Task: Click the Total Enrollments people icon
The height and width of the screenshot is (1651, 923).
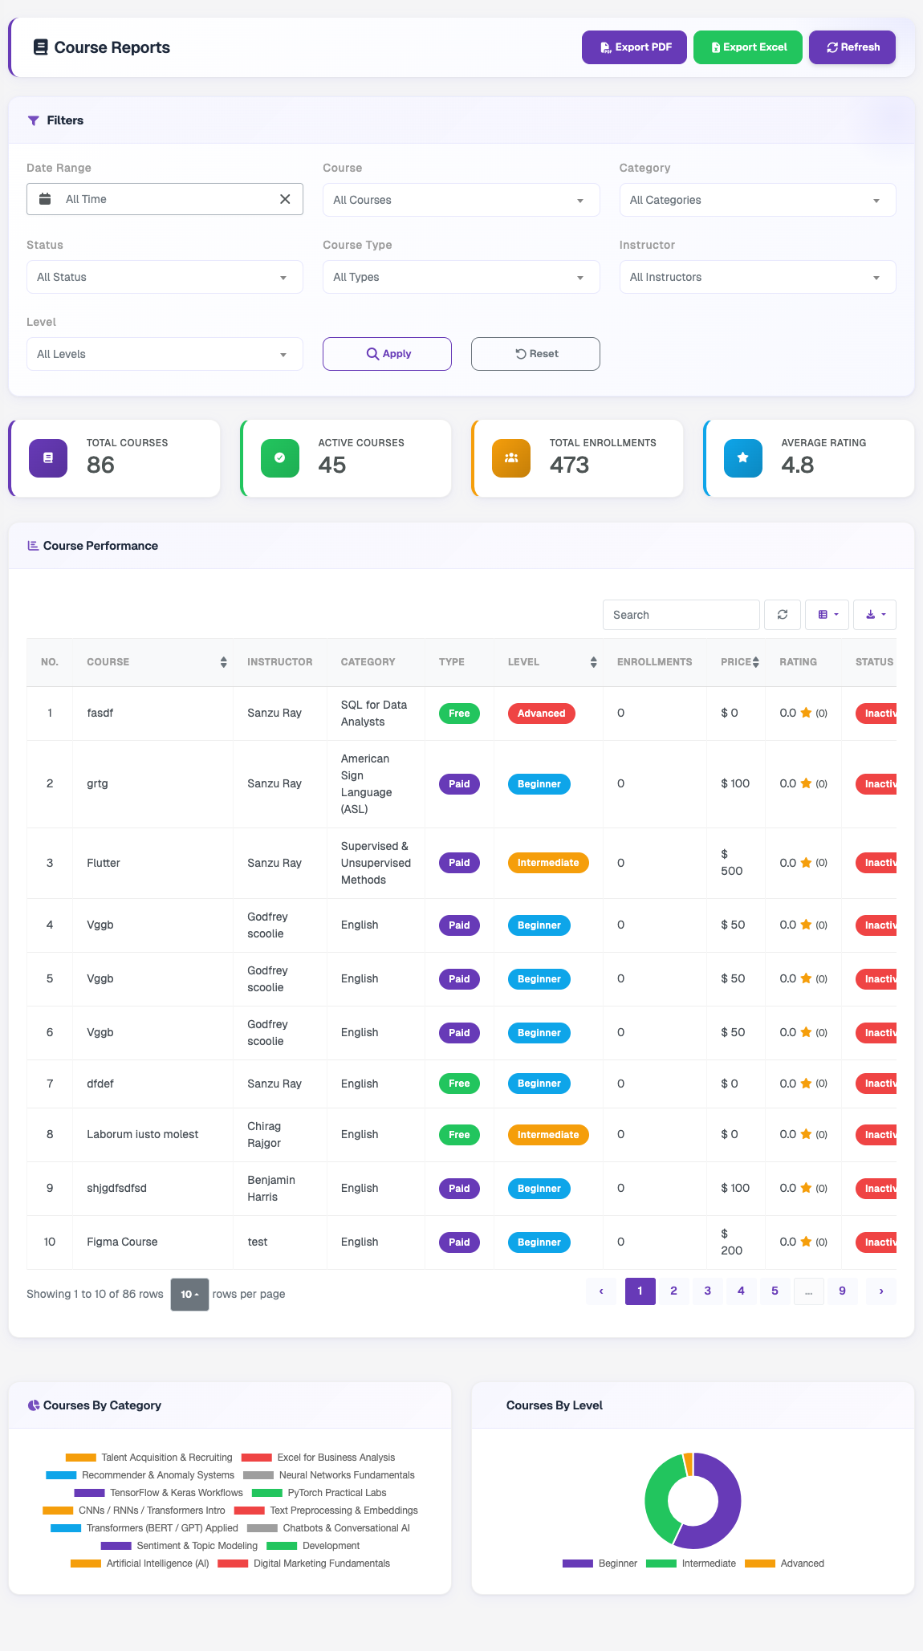Action: [511, 458]
